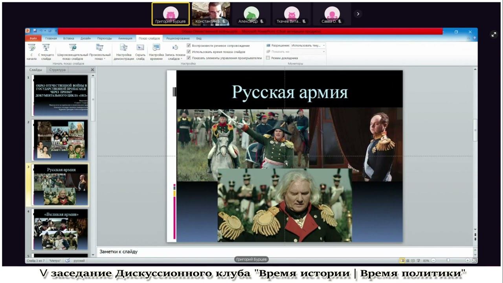Switch to Slide Sorter view icon
This screenshot has height=283, width=503.
(407, 261)
